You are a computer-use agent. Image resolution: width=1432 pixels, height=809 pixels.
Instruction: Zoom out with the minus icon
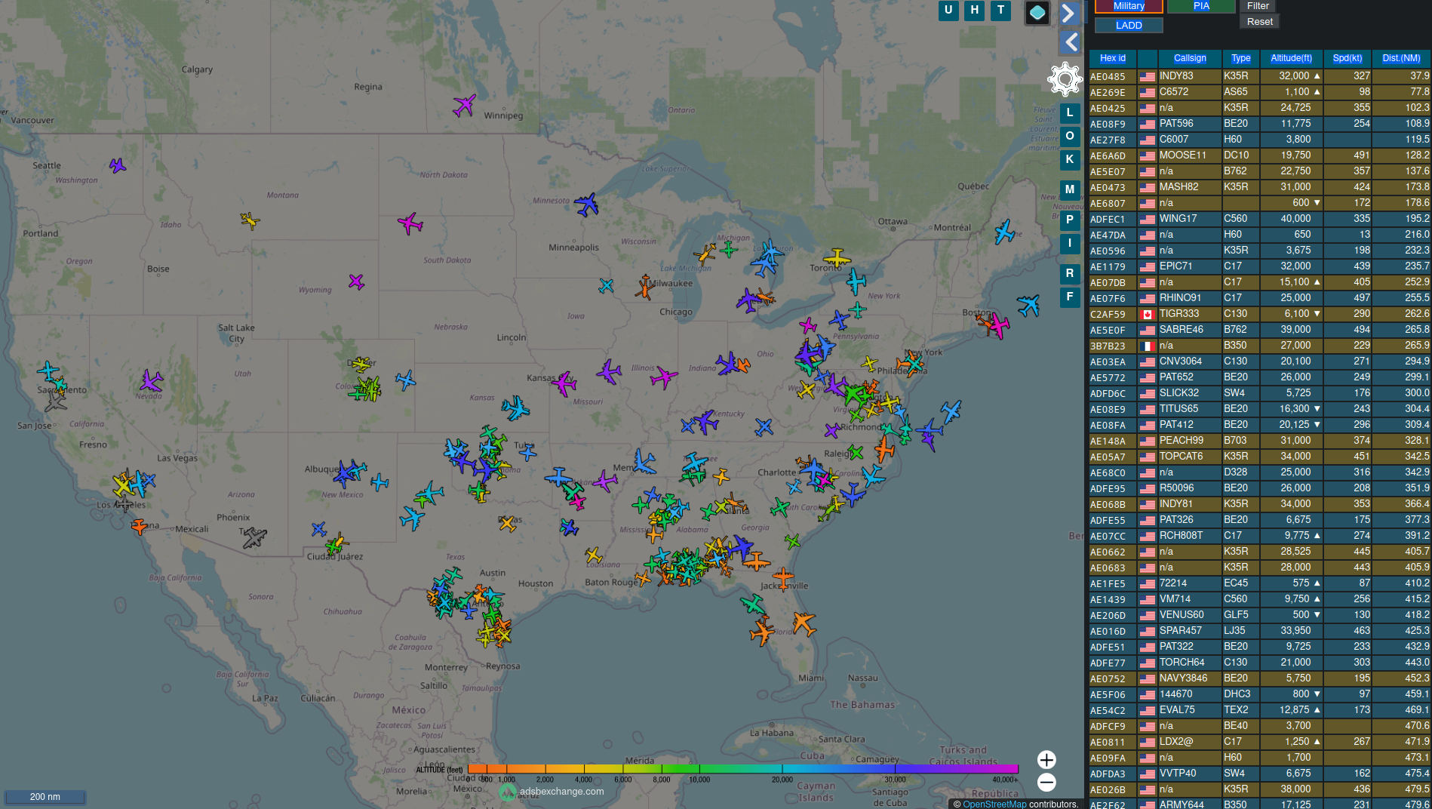coord(1046,782)
